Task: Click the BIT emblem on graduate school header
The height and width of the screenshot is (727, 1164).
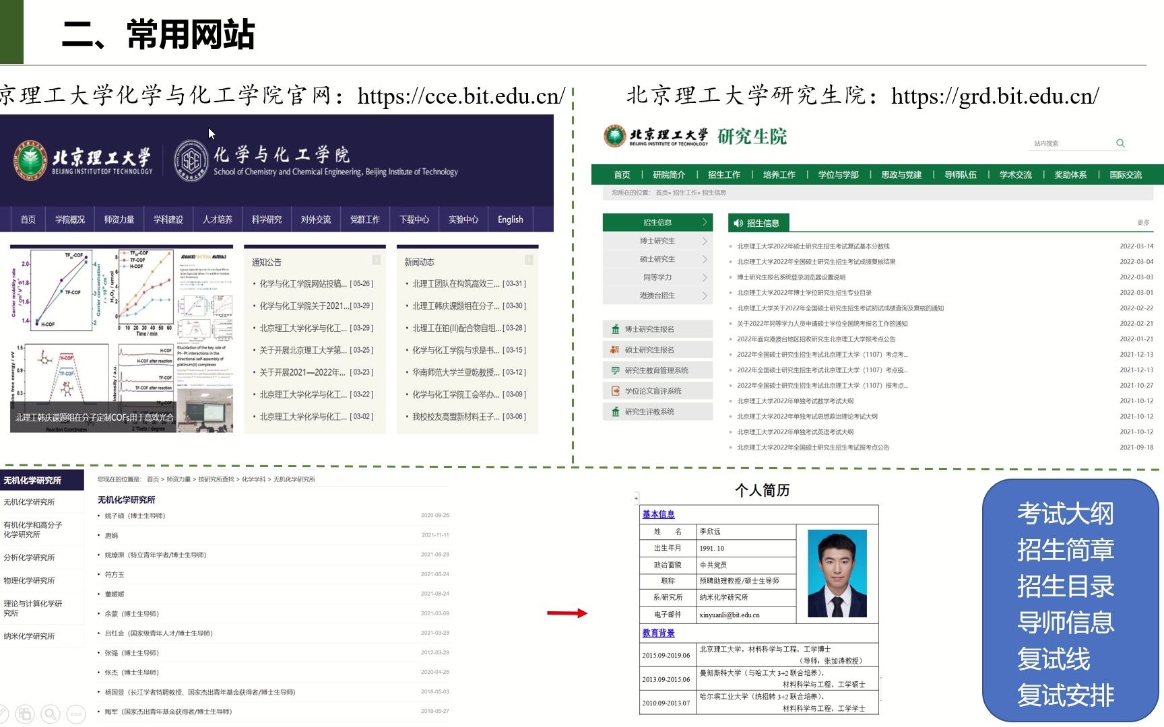Action: click(x=615, y=136)
